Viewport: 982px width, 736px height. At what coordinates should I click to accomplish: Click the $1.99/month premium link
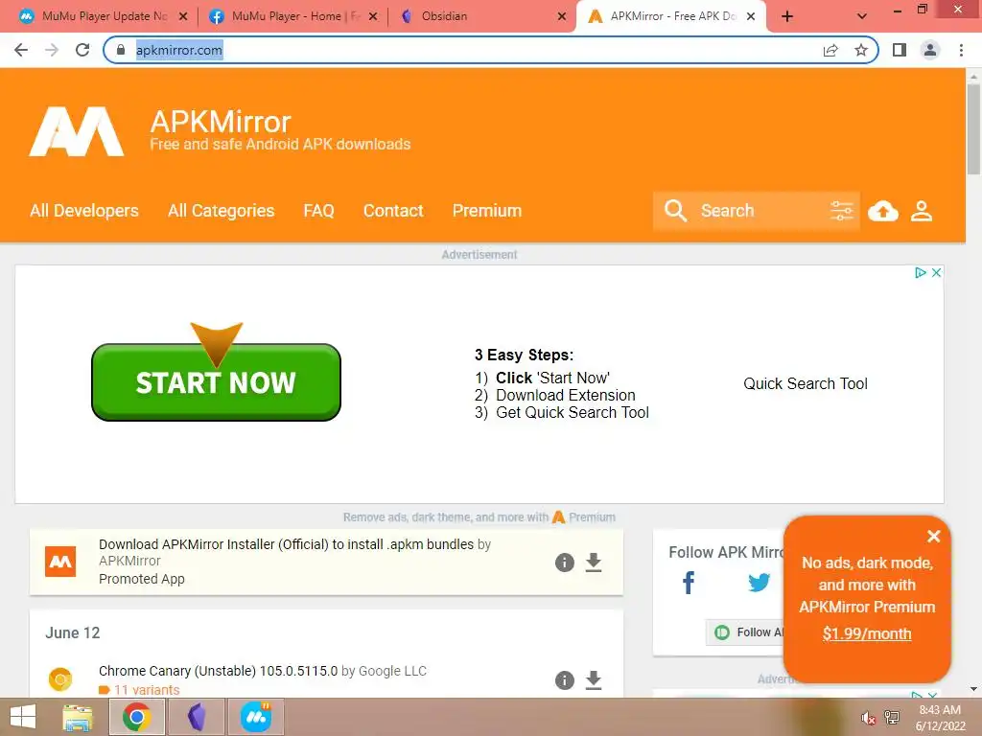point(867,633)
